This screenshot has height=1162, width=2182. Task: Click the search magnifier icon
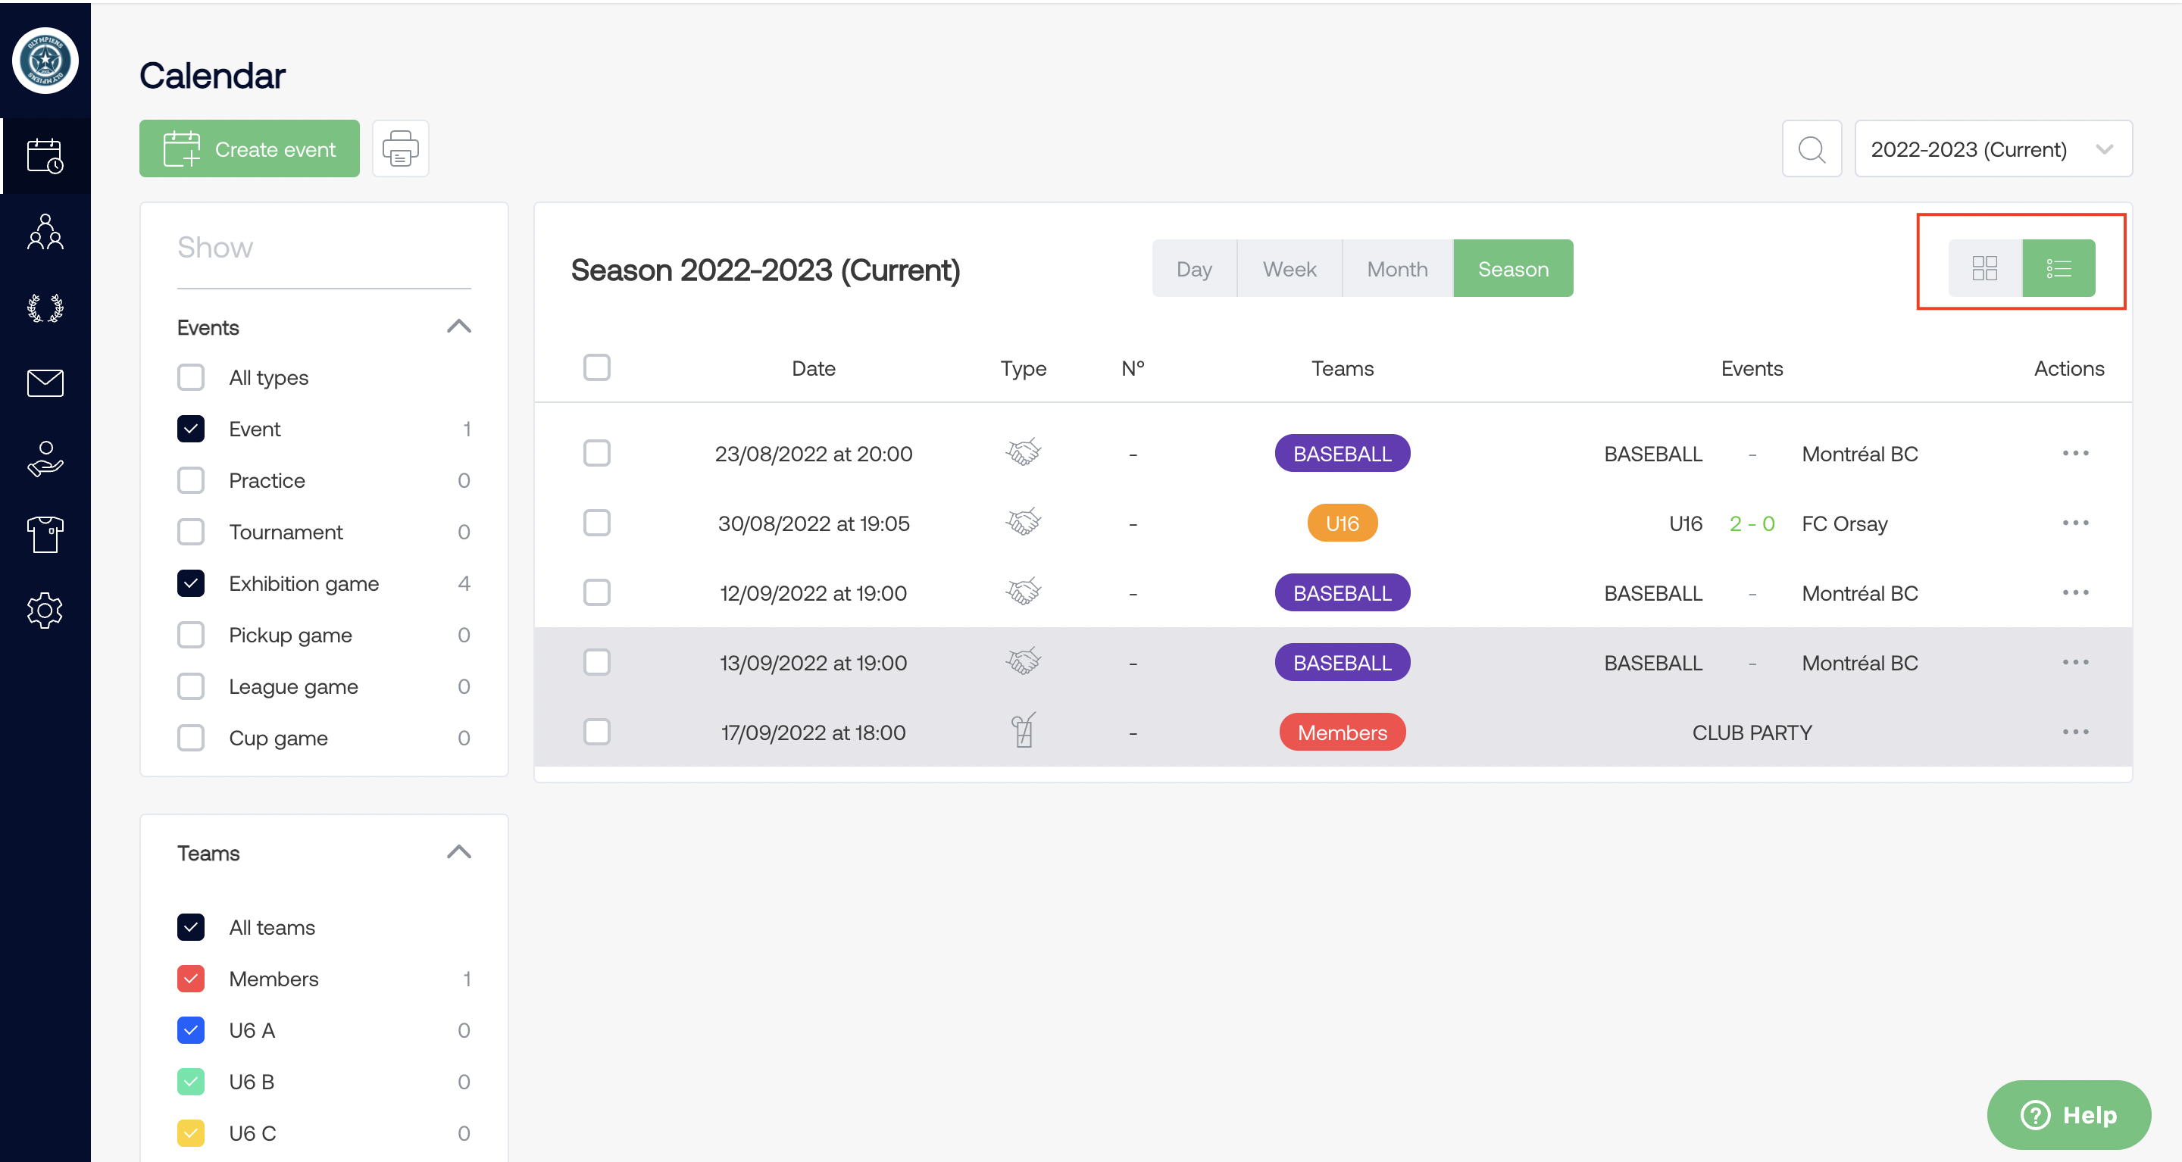pyautogui.click(x=1811, y=149)
